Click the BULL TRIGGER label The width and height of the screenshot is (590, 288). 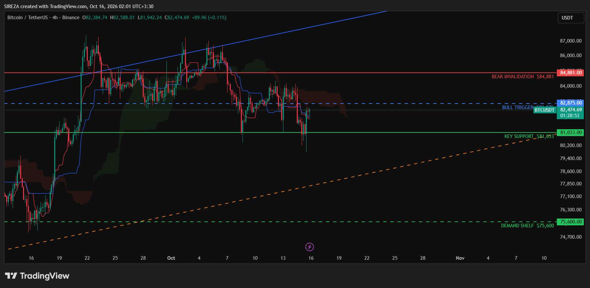point(518,107)
